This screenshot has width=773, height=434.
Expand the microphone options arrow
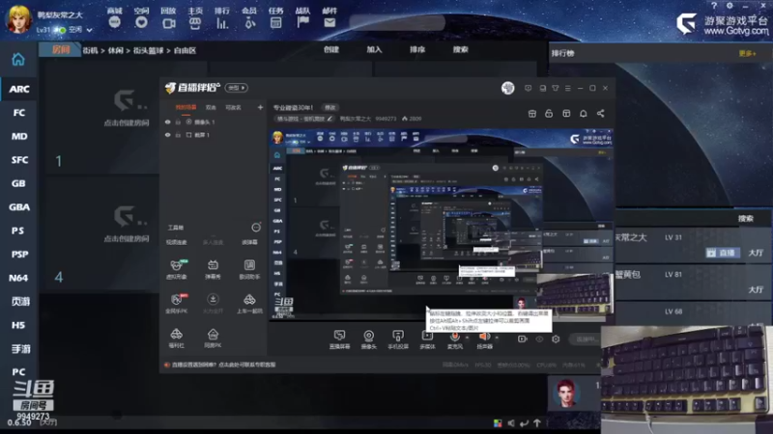pyautogui.click(x=467, y=338)
